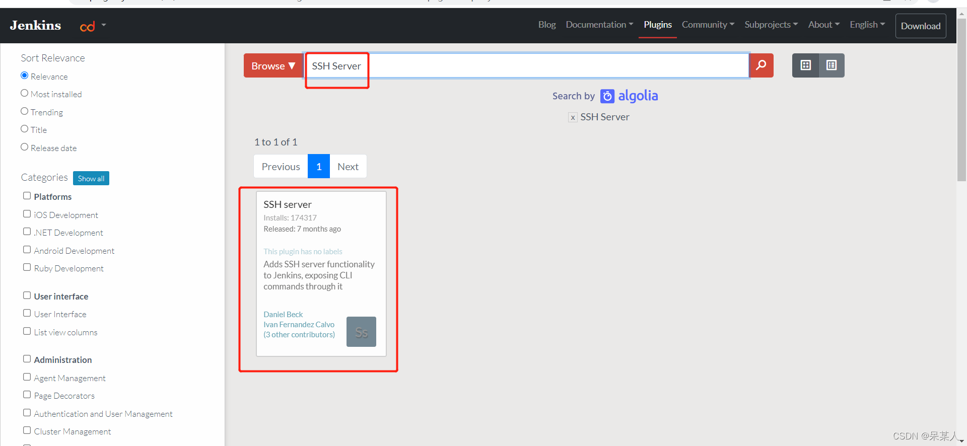Expand the Community menu
The image size is (967, 446).
[708, 25]
